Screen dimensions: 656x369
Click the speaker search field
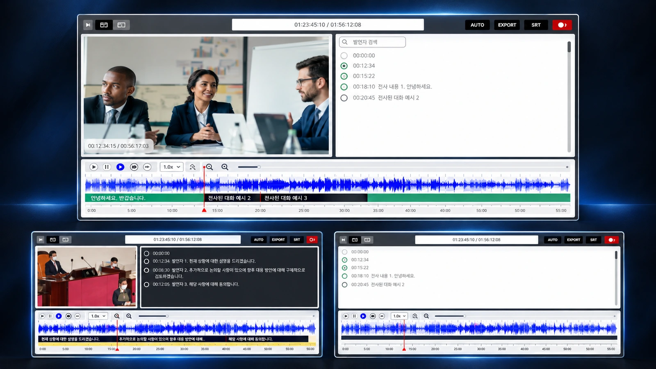(372, 42)
